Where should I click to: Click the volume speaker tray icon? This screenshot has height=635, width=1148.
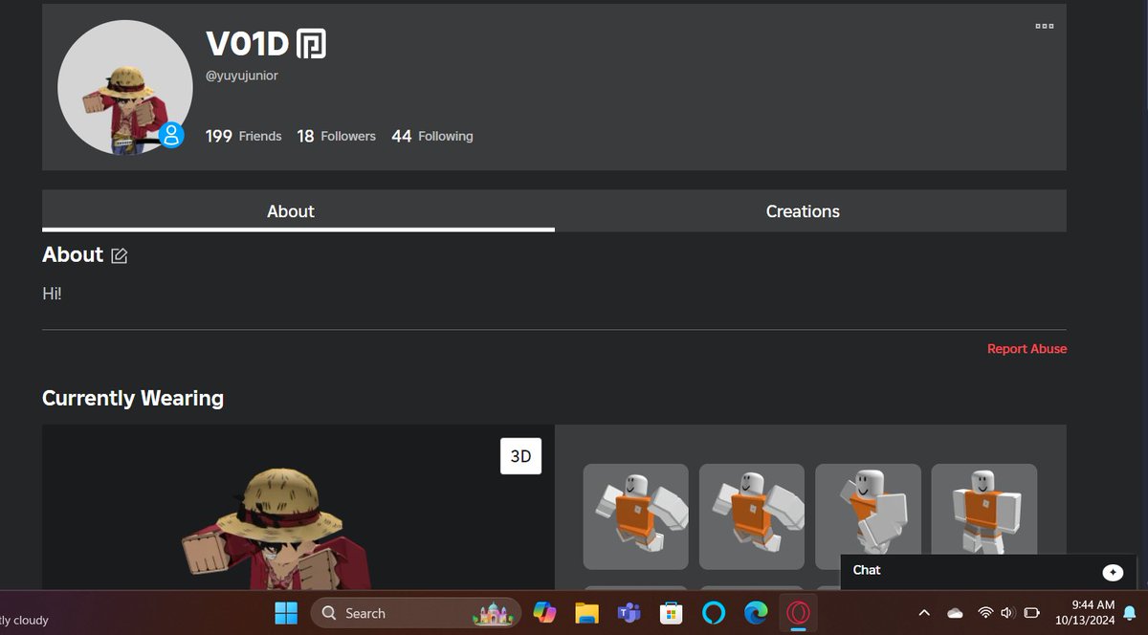tap(1007, 613)
